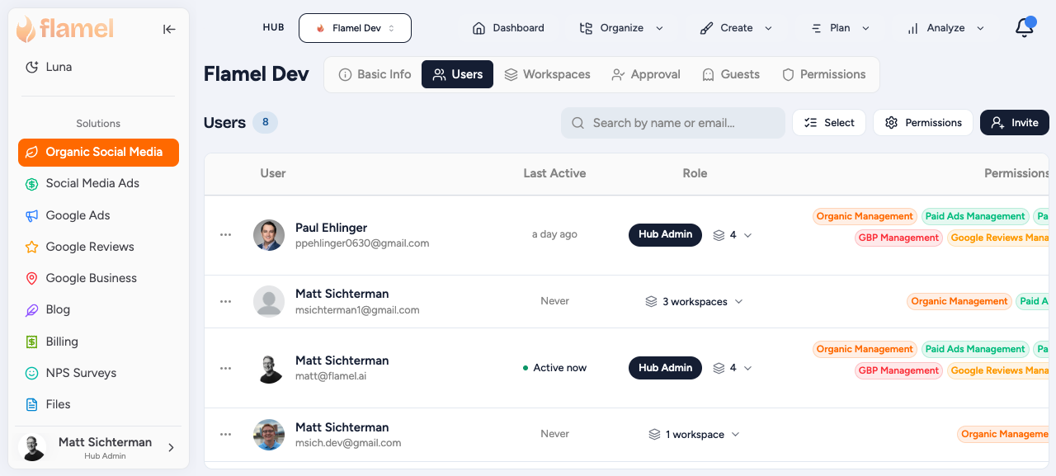Viewport: 1056px width, 476px height.
Task: Focus the search by name or email field
Action: click(673, 123)
